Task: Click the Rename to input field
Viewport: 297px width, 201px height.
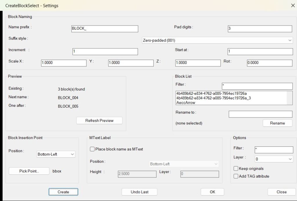Action: 260,114
